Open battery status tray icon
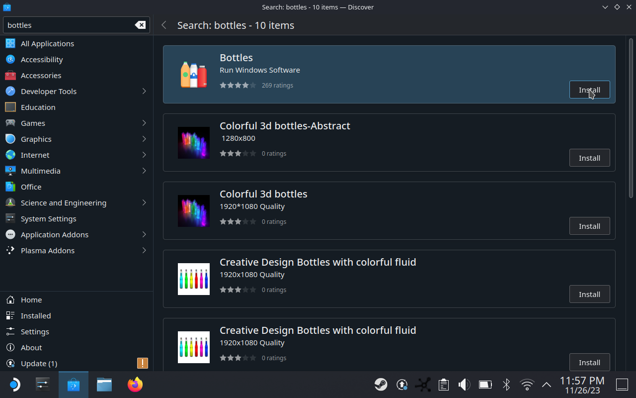 point(485,384)
